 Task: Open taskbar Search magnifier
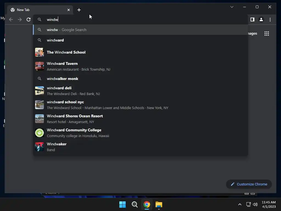tap(134, 204)
